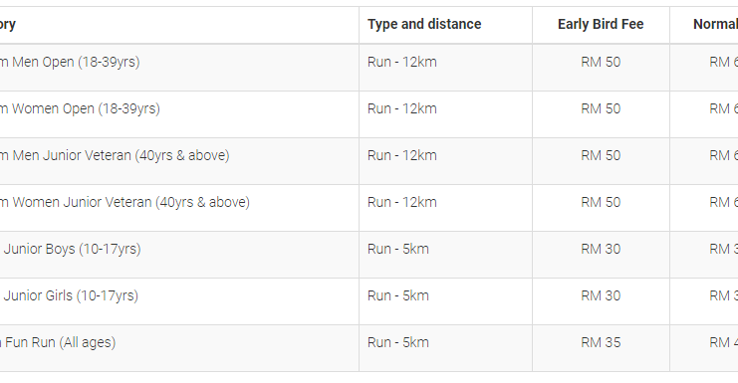738x383 pixels.
Task: Select the Junior Girls (10-17yrs) row
Action: pyautogui.click(x=369, y=301)
